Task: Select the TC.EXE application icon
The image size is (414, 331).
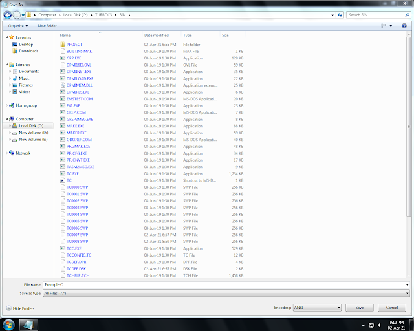Action: click(x=63, y=174)
